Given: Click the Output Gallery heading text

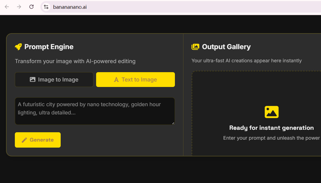Looking at the screenshot, I should pyautogui.click(x=226, y=47).
